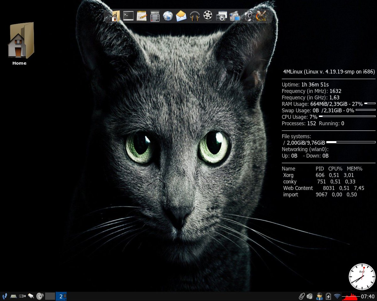This screenshot has height=301, width=377.
Task: Click the root filesystem usage bar
Action: coord(351,142)
